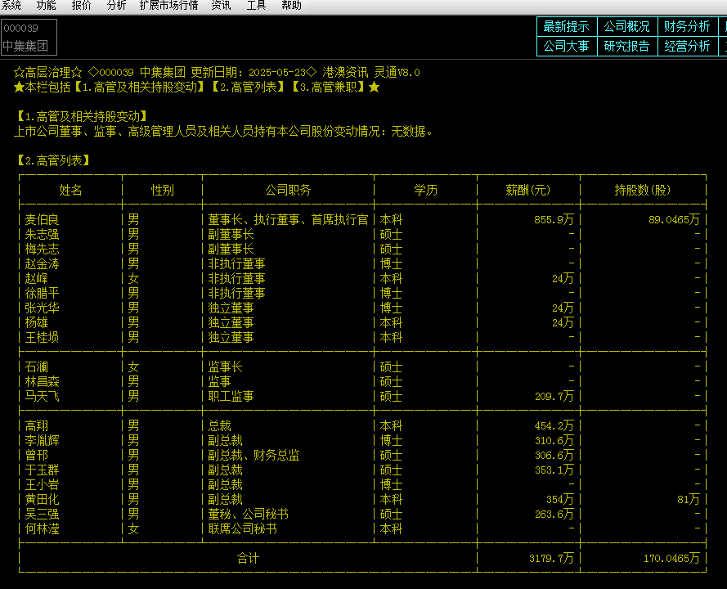Select the name 梅先志
727x589 pixels.
click(x=43, y=249)
